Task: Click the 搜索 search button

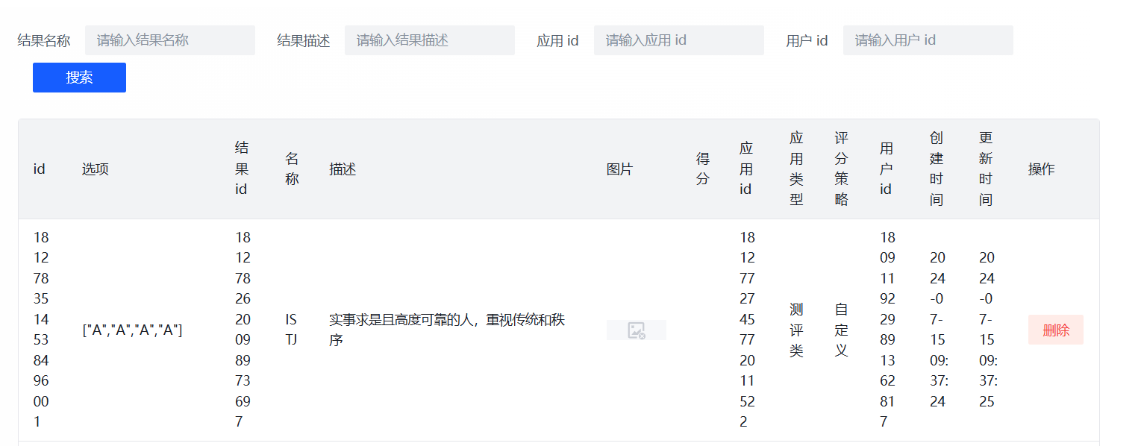Action: tap(79, 78)
